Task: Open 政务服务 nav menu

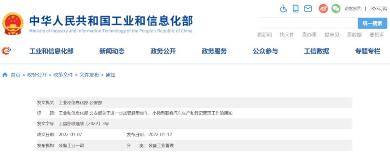Action: [x=214, y=52]
